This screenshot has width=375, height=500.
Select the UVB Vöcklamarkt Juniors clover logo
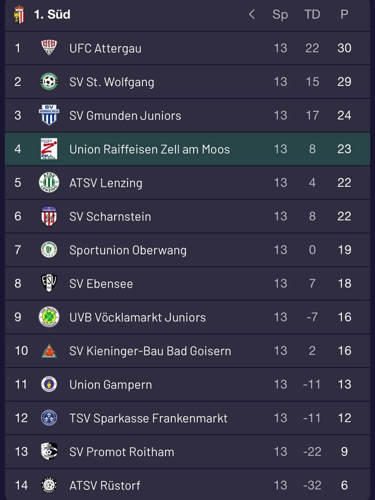coord(49,317)
